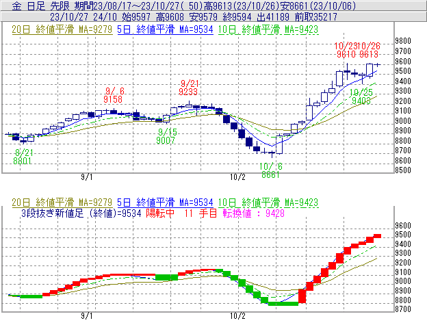
Task: Click the 9/15 9007 low label
Action: click(x=167, y=136)
